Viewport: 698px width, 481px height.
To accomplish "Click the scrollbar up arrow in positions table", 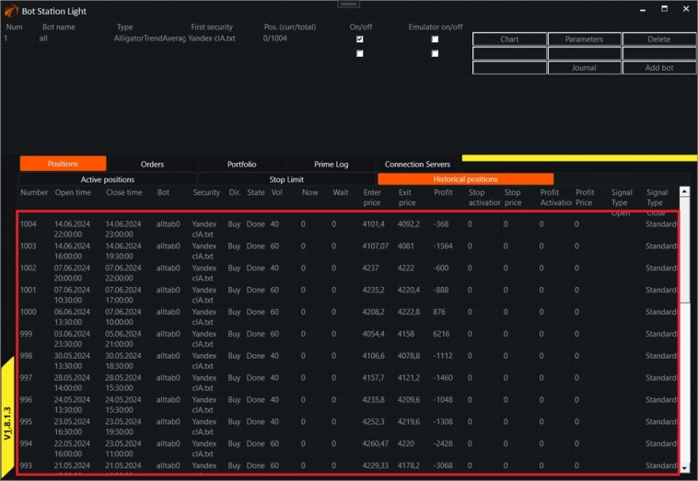I will 684,191.
